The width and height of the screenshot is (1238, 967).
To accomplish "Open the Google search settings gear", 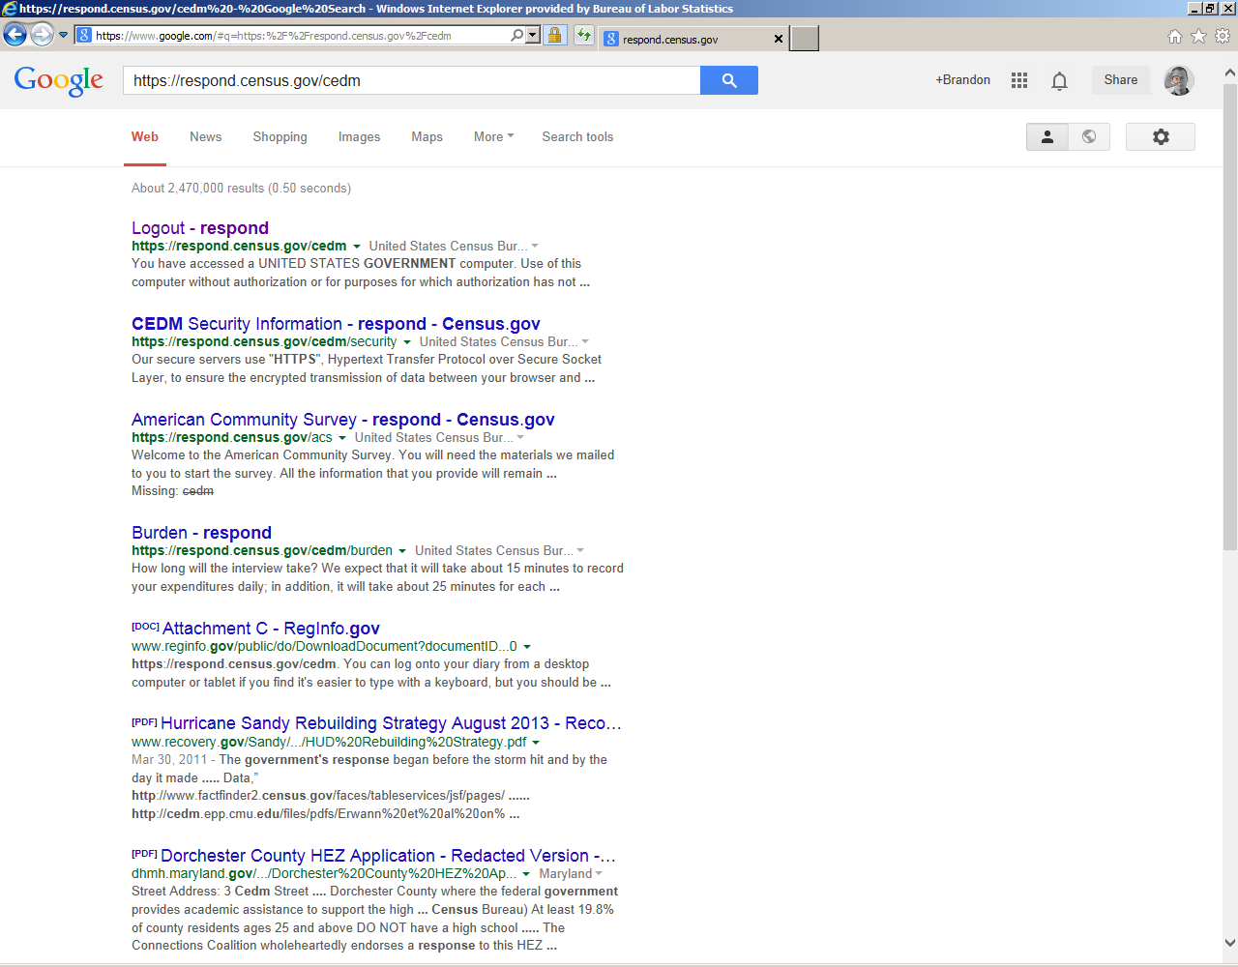I will tap(1161, 137).
